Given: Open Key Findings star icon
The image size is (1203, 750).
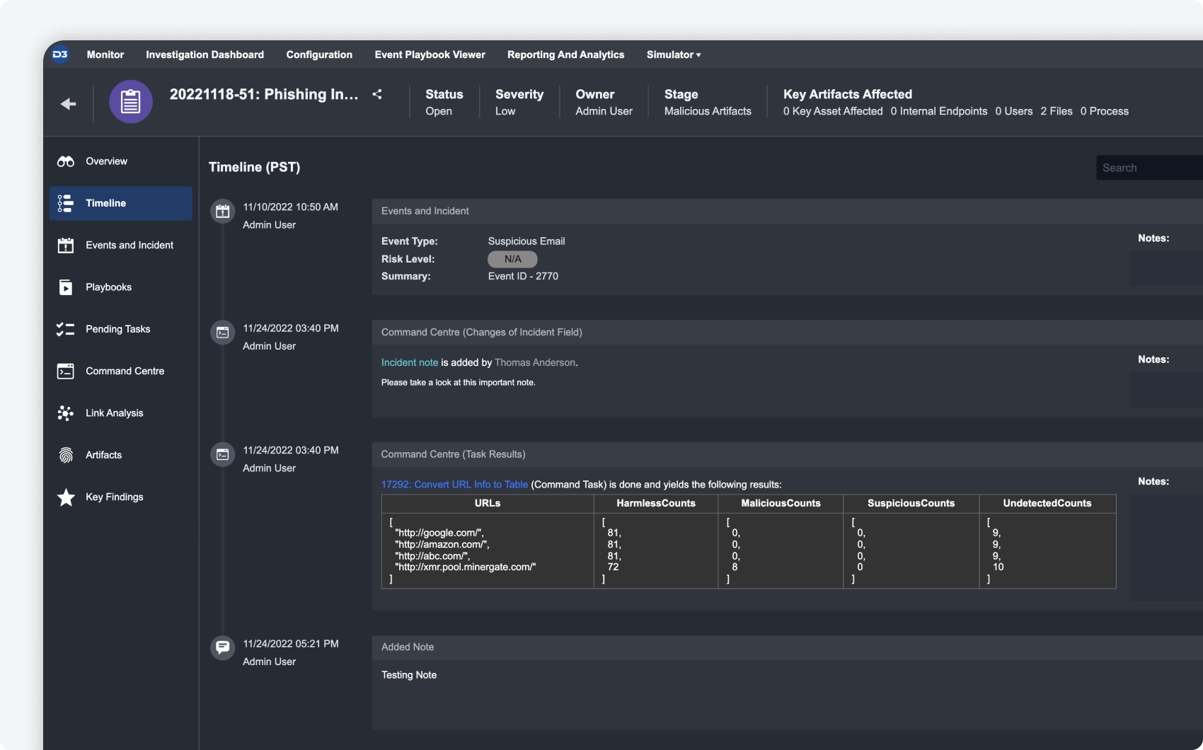Looking at the screenshot, I should (x=66, y=497).
